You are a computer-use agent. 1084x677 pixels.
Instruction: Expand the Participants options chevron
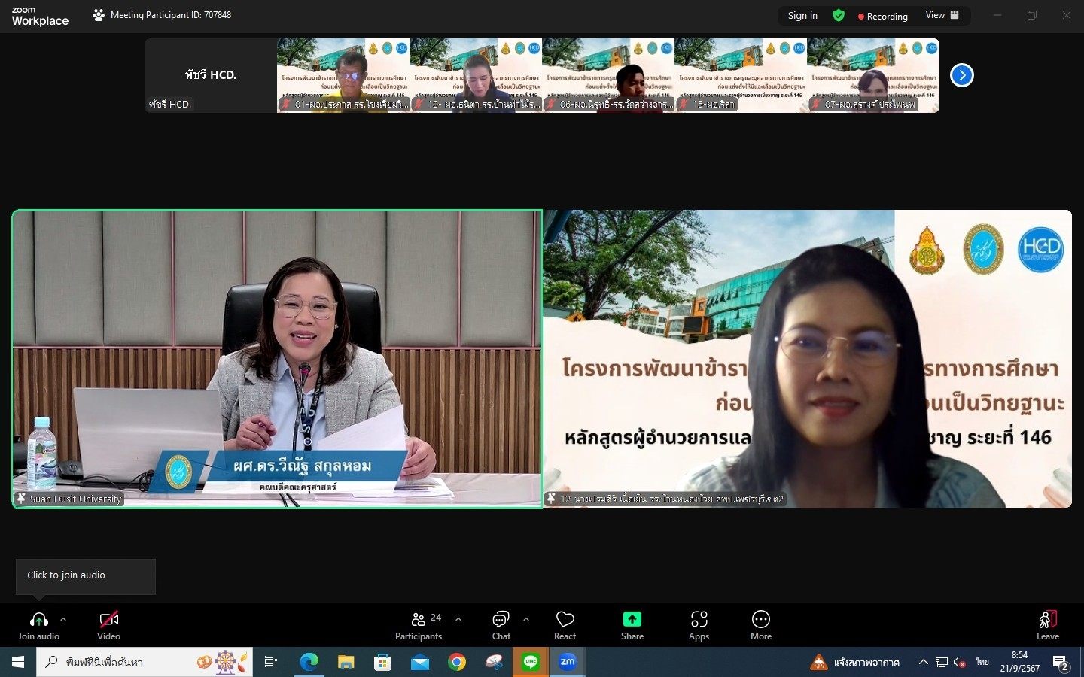point(458,620)
